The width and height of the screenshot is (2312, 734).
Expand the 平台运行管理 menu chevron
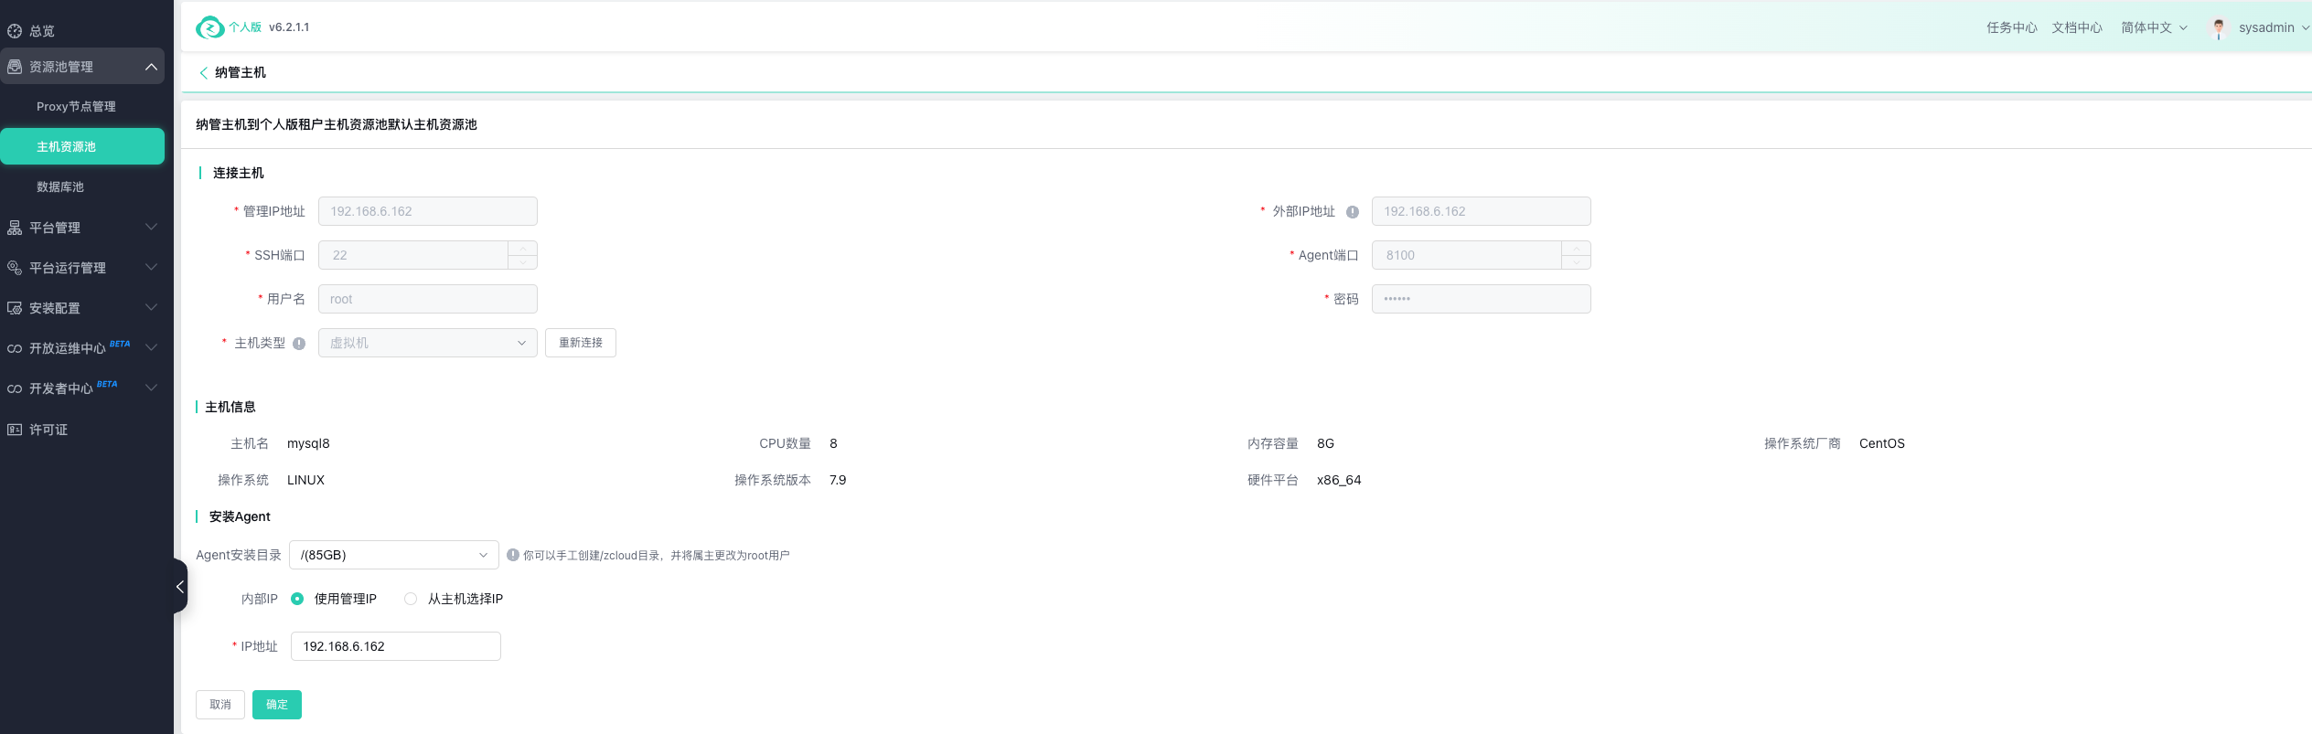click(152, 267)
